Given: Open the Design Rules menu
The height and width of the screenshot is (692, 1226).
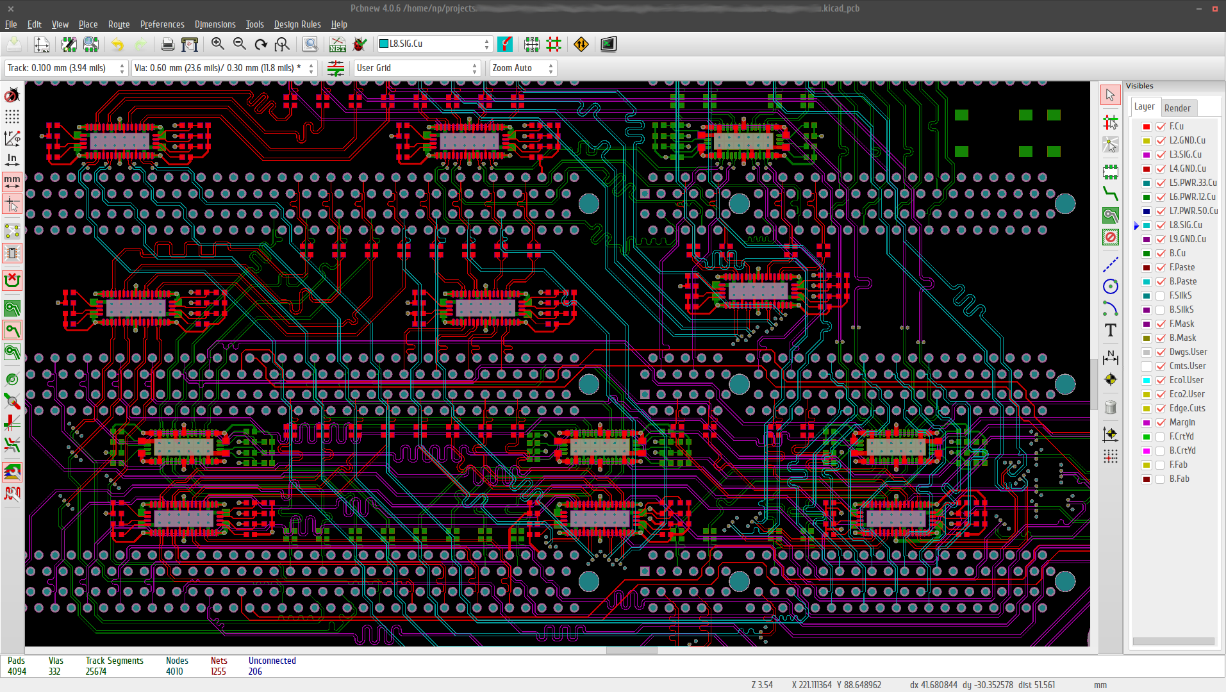Looking at the screenshot, I should point(297,24).
